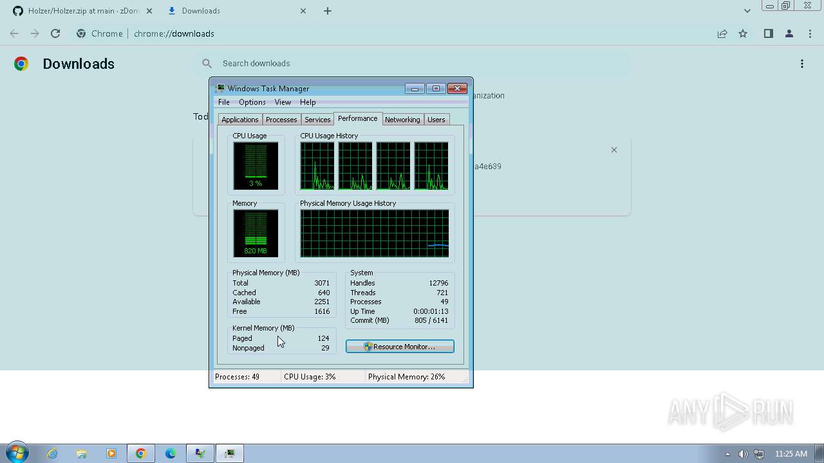Click the Search downloads field
The width and height of the screenshot is (824, 463).
pyautogui.click(x=412, y=63)
